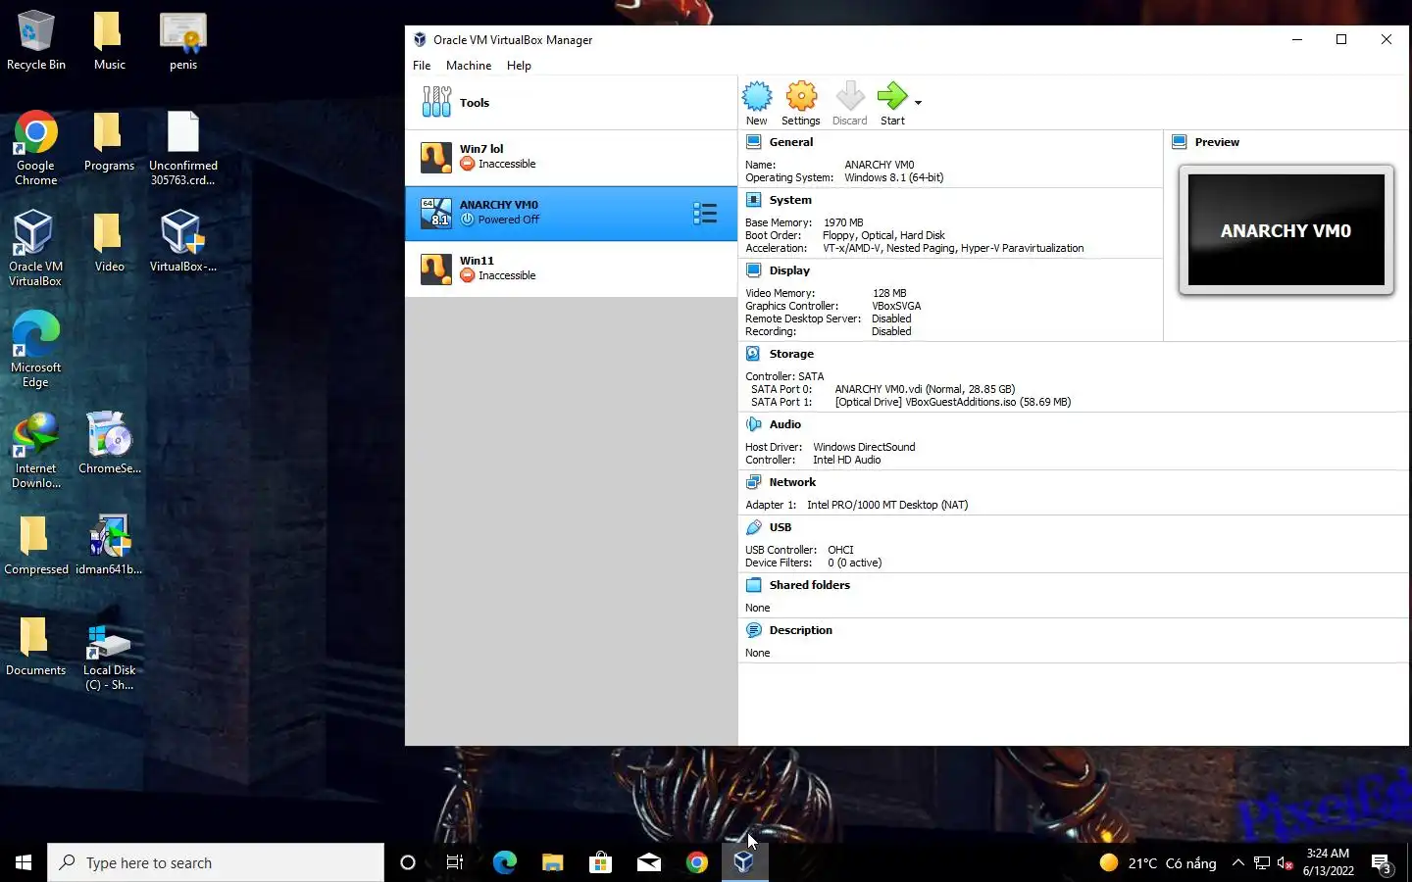Click the VBoxGuestAdditions.iso optical drive entry
Image resolution: width=1412 pixels, height=882 pixels.
(x=953, y=402)
